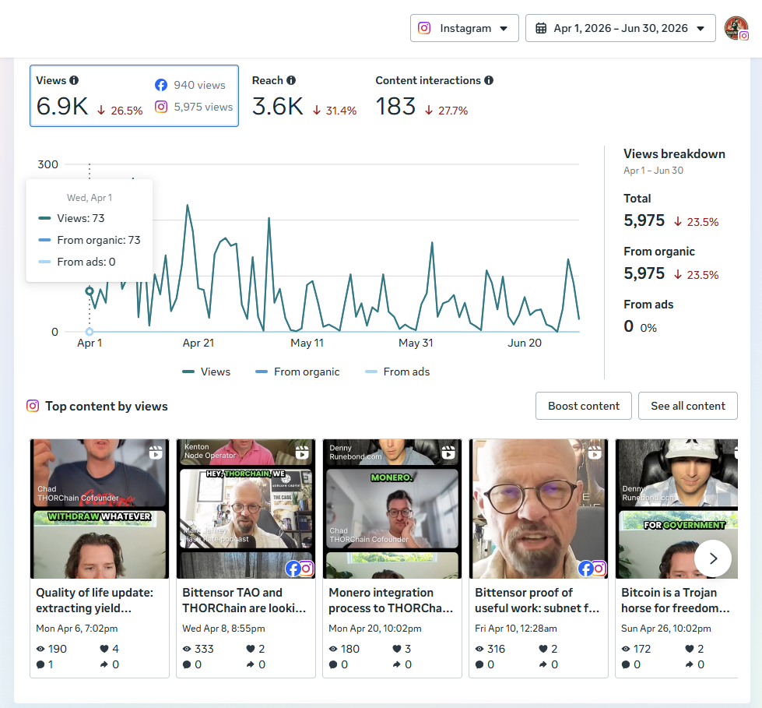Image resolution: width=762 pixels, height=708 pixels.
Task: Click title 'Quality of life update: extracting yield...'
Action: [x=94, y=601]
